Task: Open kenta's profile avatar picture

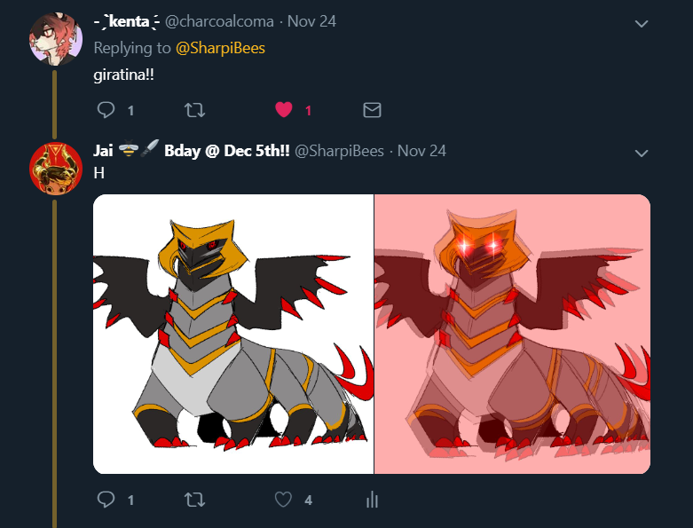Action: 56,39
